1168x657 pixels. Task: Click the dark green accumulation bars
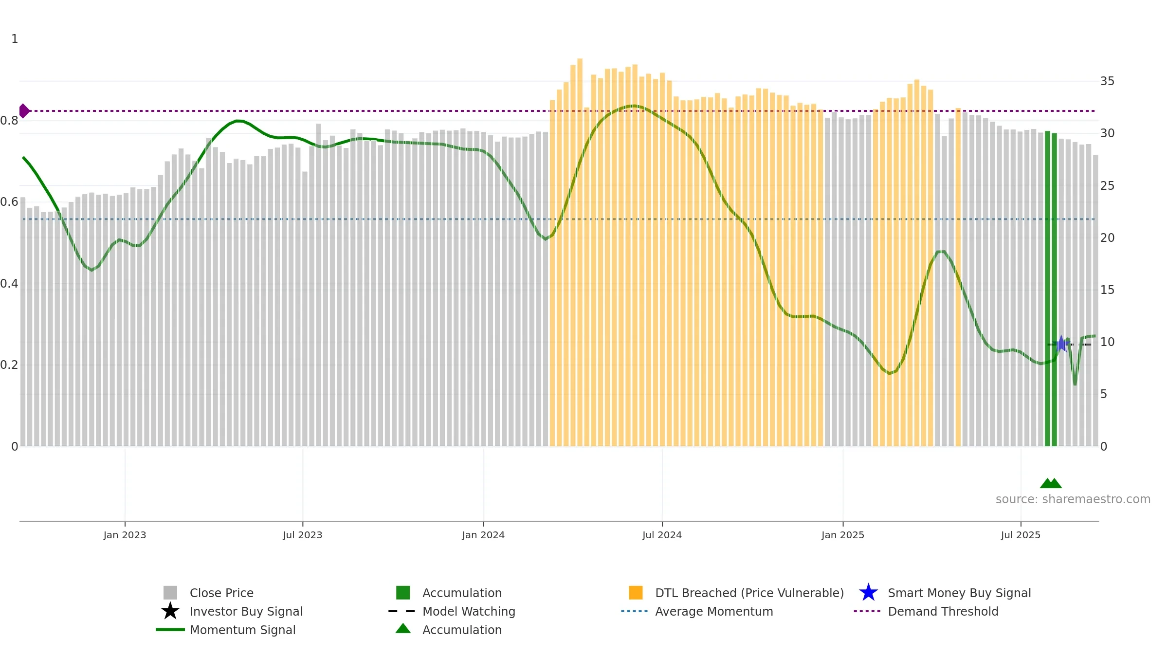point(1051,289)
